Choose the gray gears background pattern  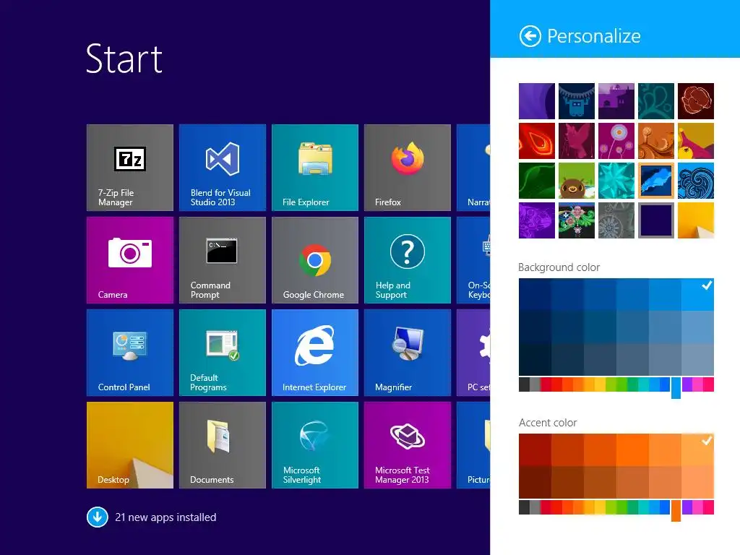(x=616, y=220)
